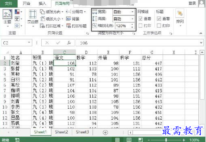Click the next sheet navigation arrow
The height and width of the screenshot is (142, 206).
[17, 132]
